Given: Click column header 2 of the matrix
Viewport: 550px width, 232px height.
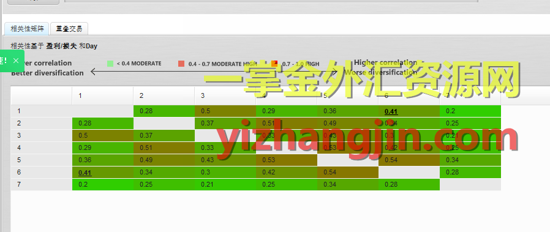Looking at the screenshot, I should coord(164,95).
